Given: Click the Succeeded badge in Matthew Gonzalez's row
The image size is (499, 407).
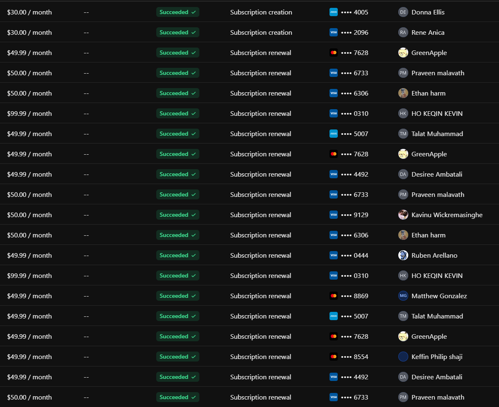Looking at the screenshot, I should (x=178, y=296).
